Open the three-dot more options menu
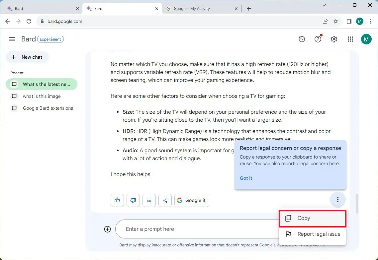The image size is (378, 260). click(x=338, y=200)
